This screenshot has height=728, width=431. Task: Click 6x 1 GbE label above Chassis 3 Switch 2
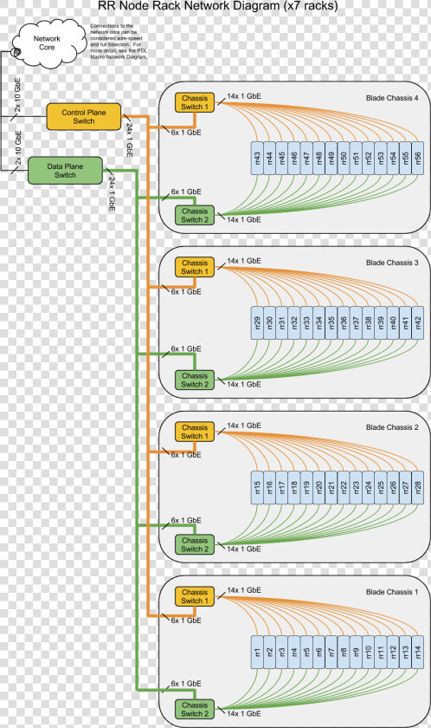click(x=186, y=348)
